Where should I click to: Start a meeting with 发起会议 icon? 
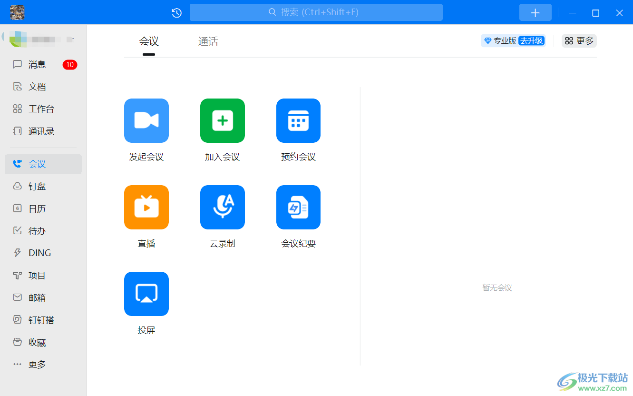coord(146,120)
